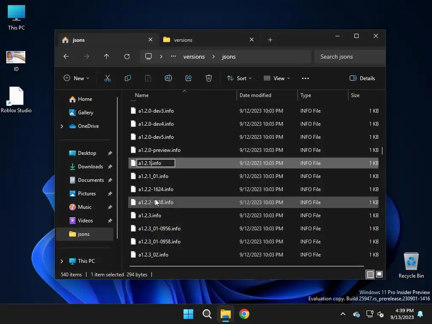This screenshot has width=432, height=324.
Task: Switch to details list view icon
Action: pyautogui.click(x=370, y=274)
